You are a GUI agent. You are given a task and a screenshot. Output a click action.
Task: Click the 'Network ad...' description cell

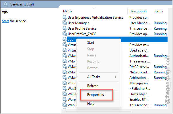[x=139, y=72]
